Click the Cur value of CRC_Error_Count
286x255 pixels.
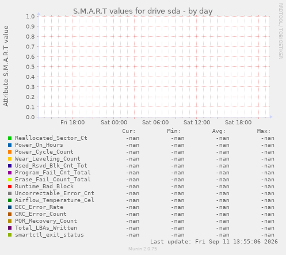(132, 214)
